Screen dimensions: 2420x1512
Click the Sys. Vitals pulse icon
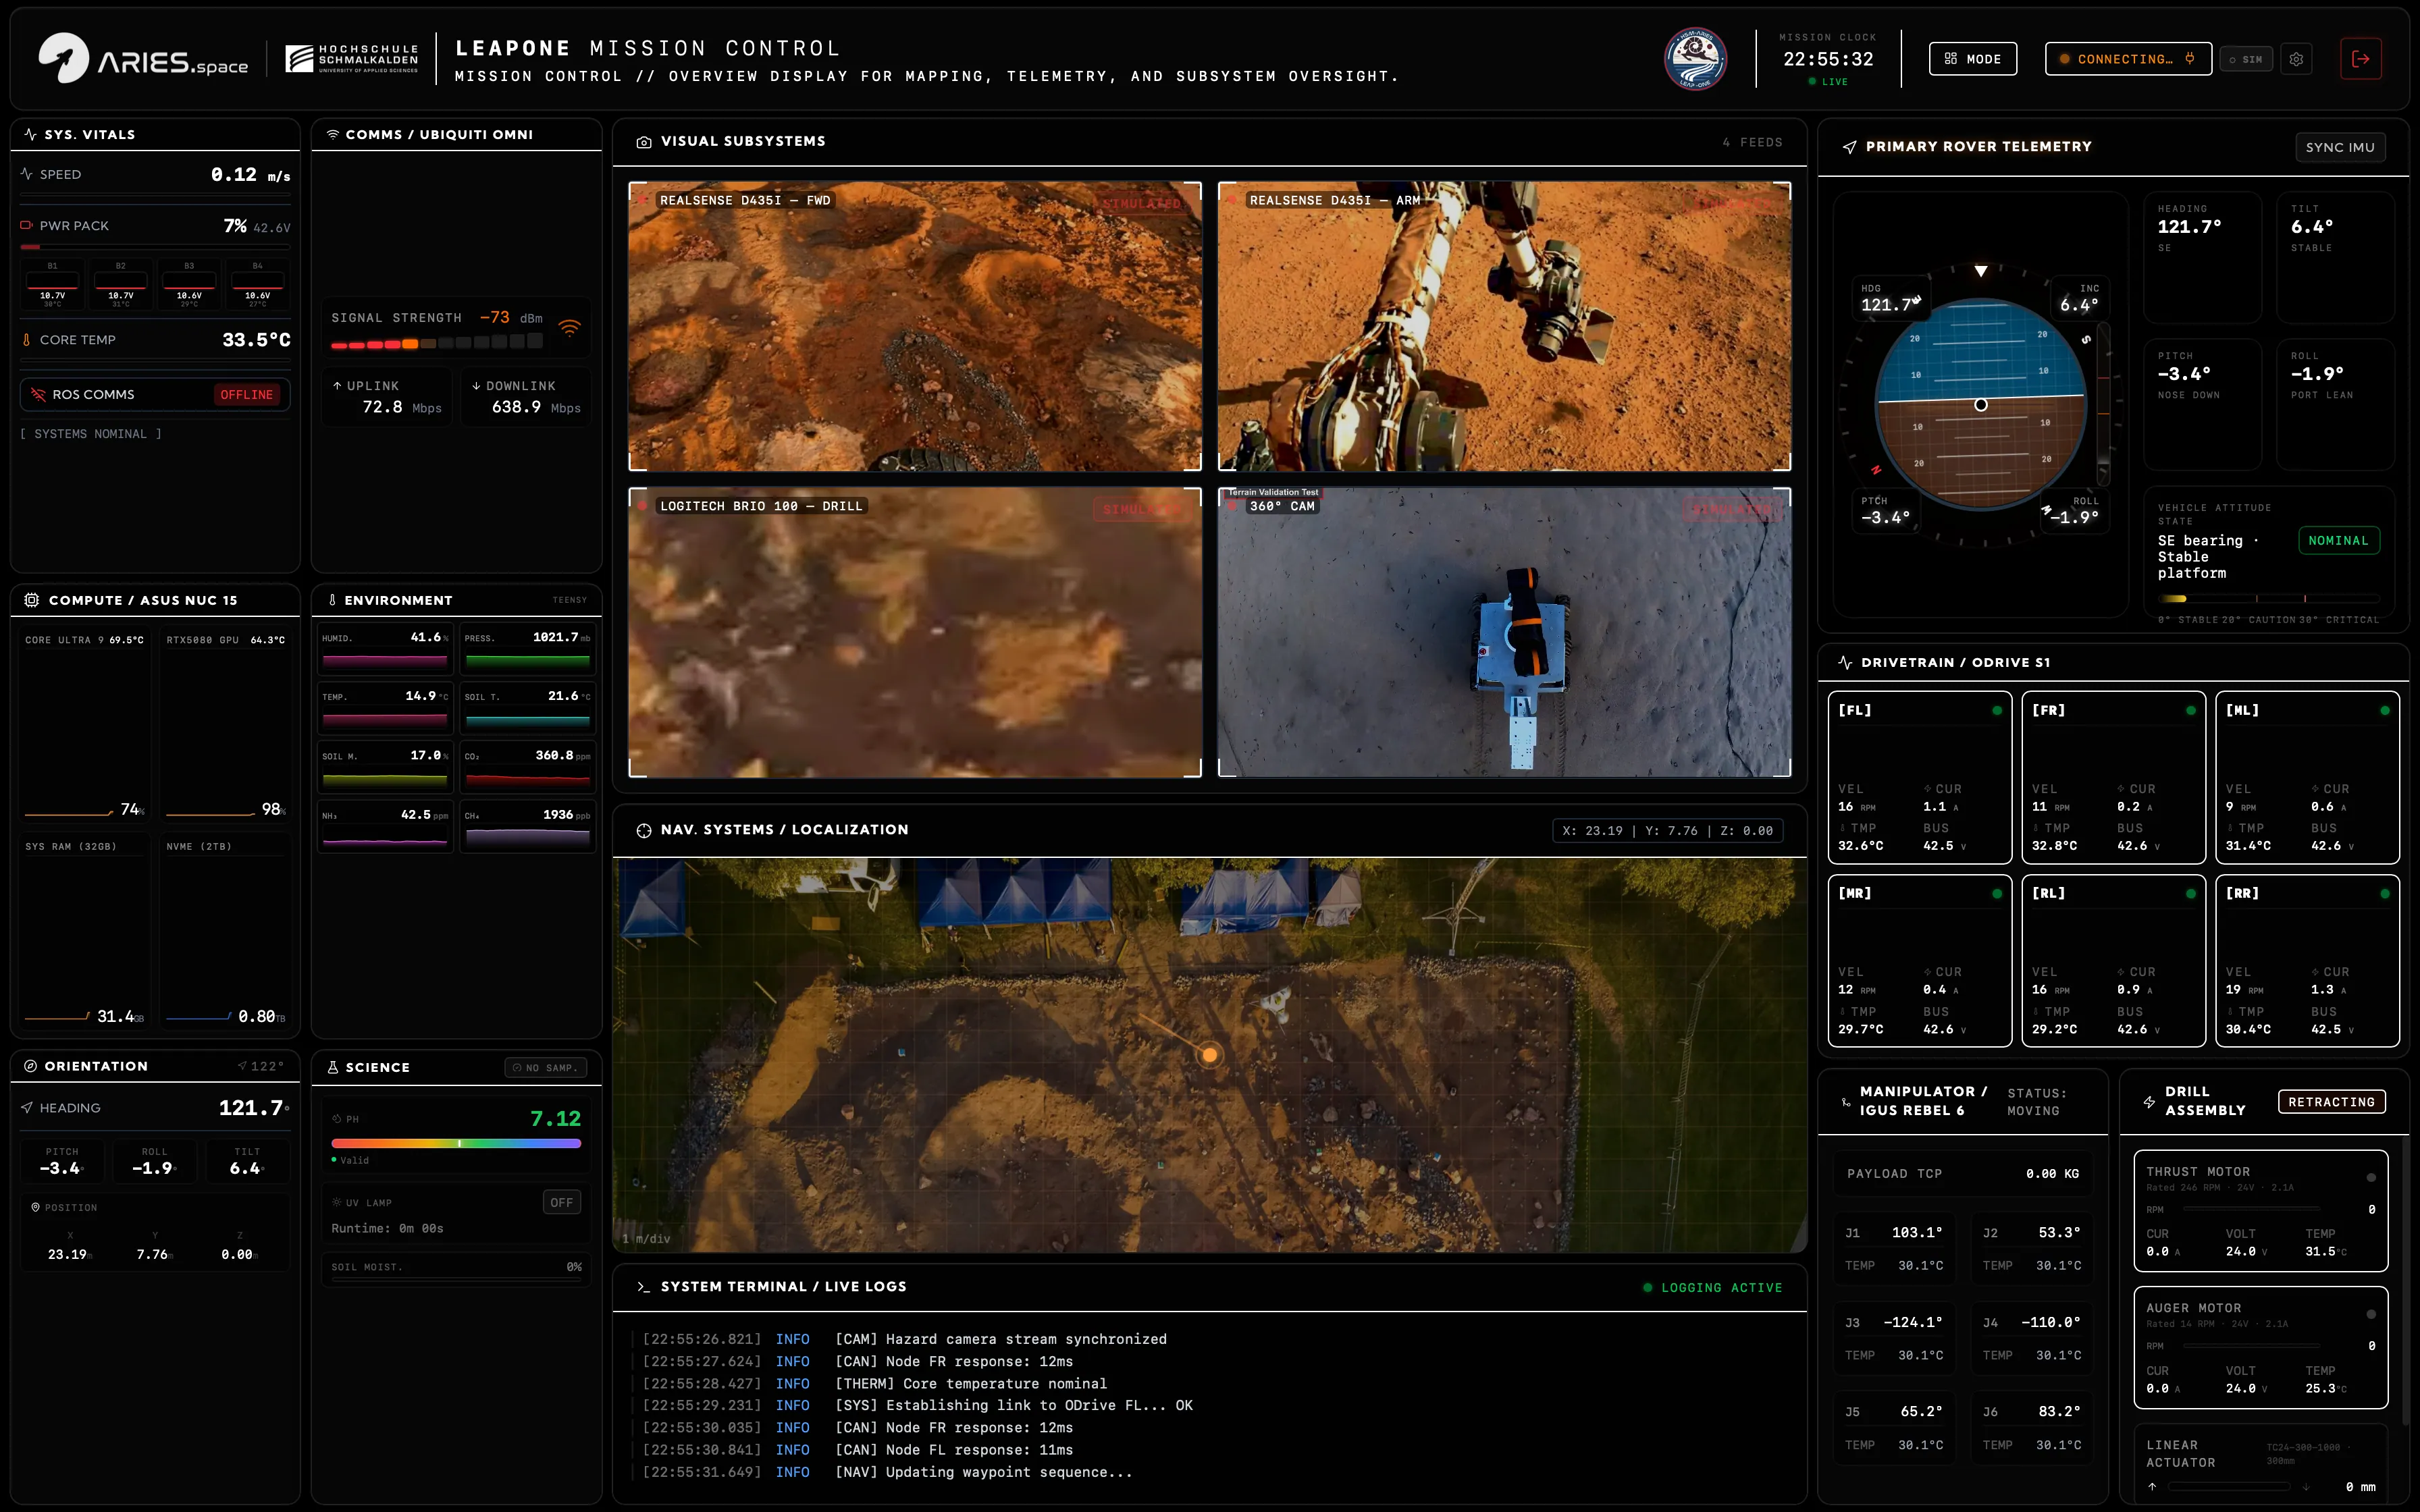click(31, 134)
